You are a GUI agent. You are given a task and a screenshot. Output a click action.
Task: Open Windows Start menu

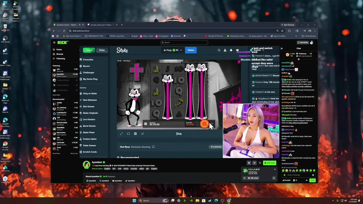click(x=134, y=201)
